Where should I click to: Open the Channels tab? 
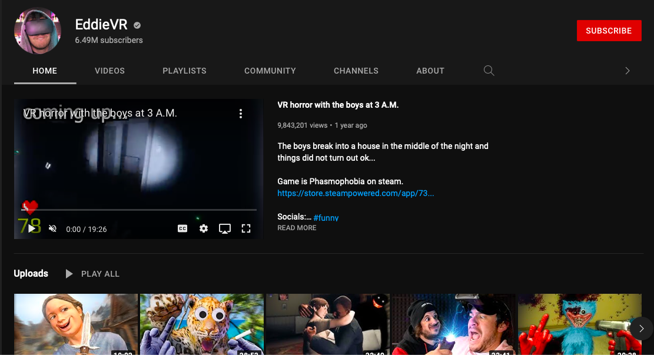click(x=356, y=71)
